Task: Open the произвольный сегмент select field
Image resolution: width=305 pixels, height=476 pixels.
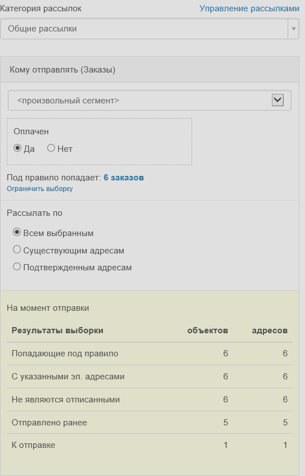Action: pyautogui.click(x=149, y=101)
